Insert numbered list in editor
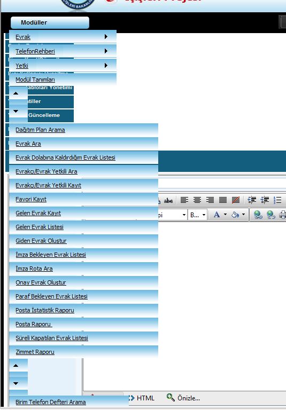 click(277, 200)
